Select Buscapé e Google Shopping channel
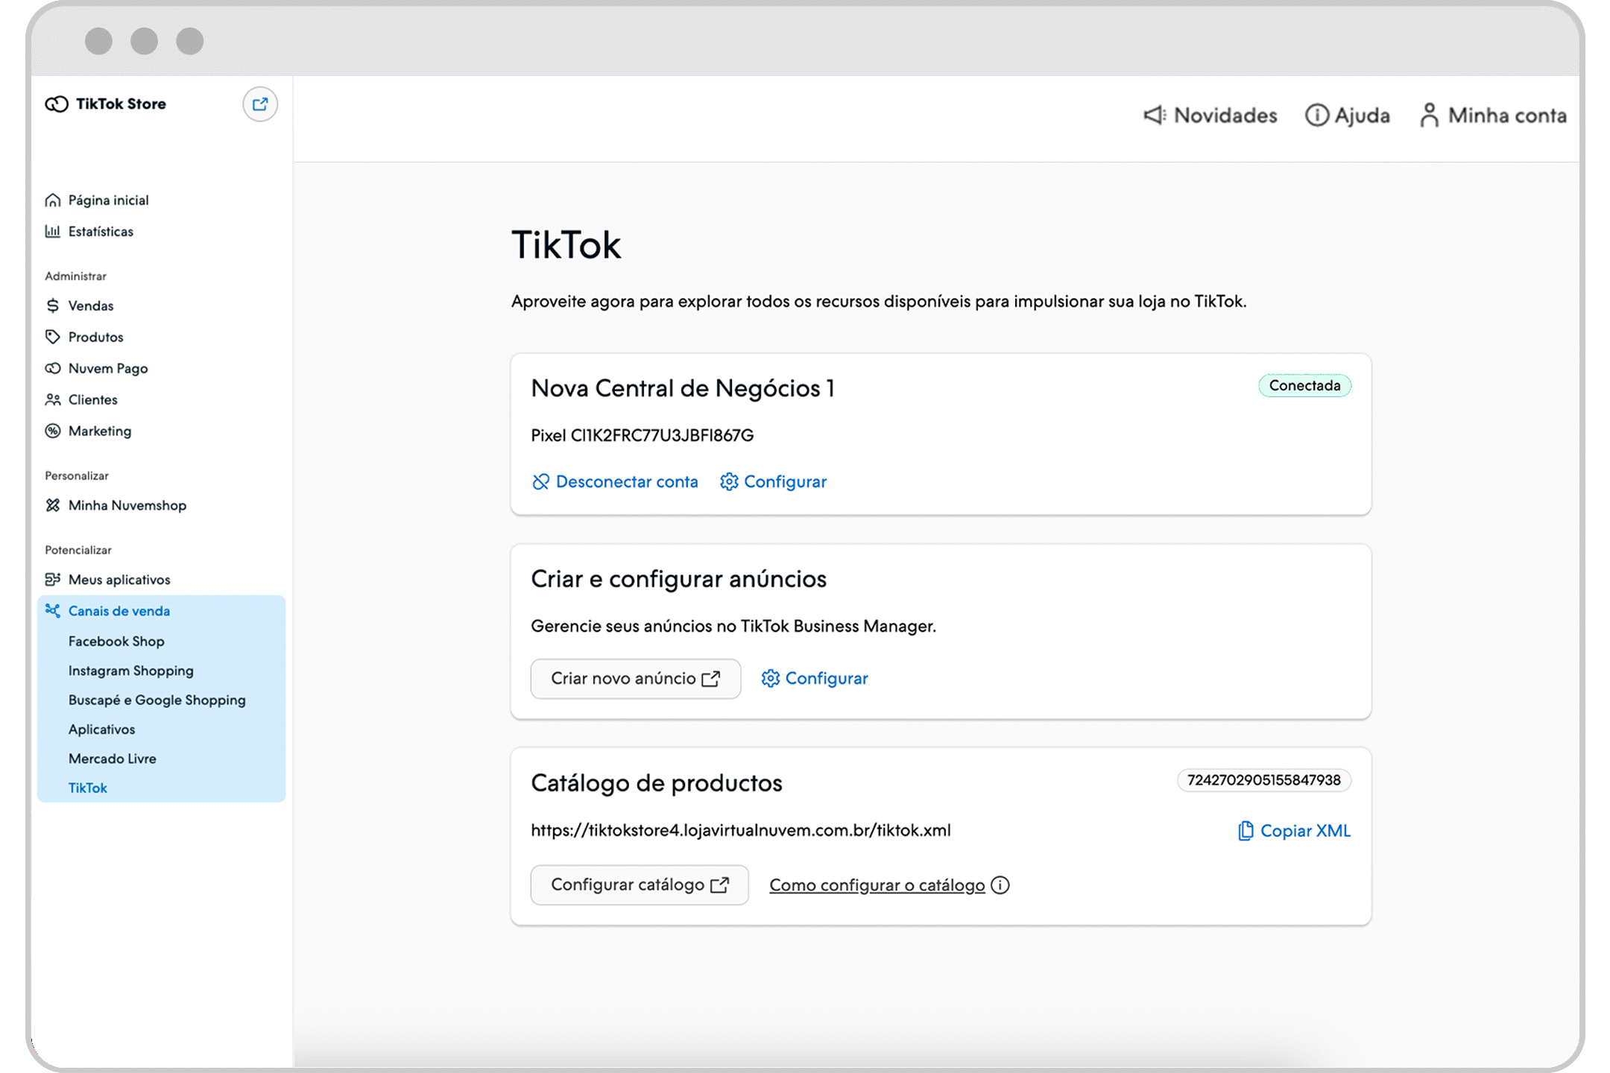 (157, 700)
